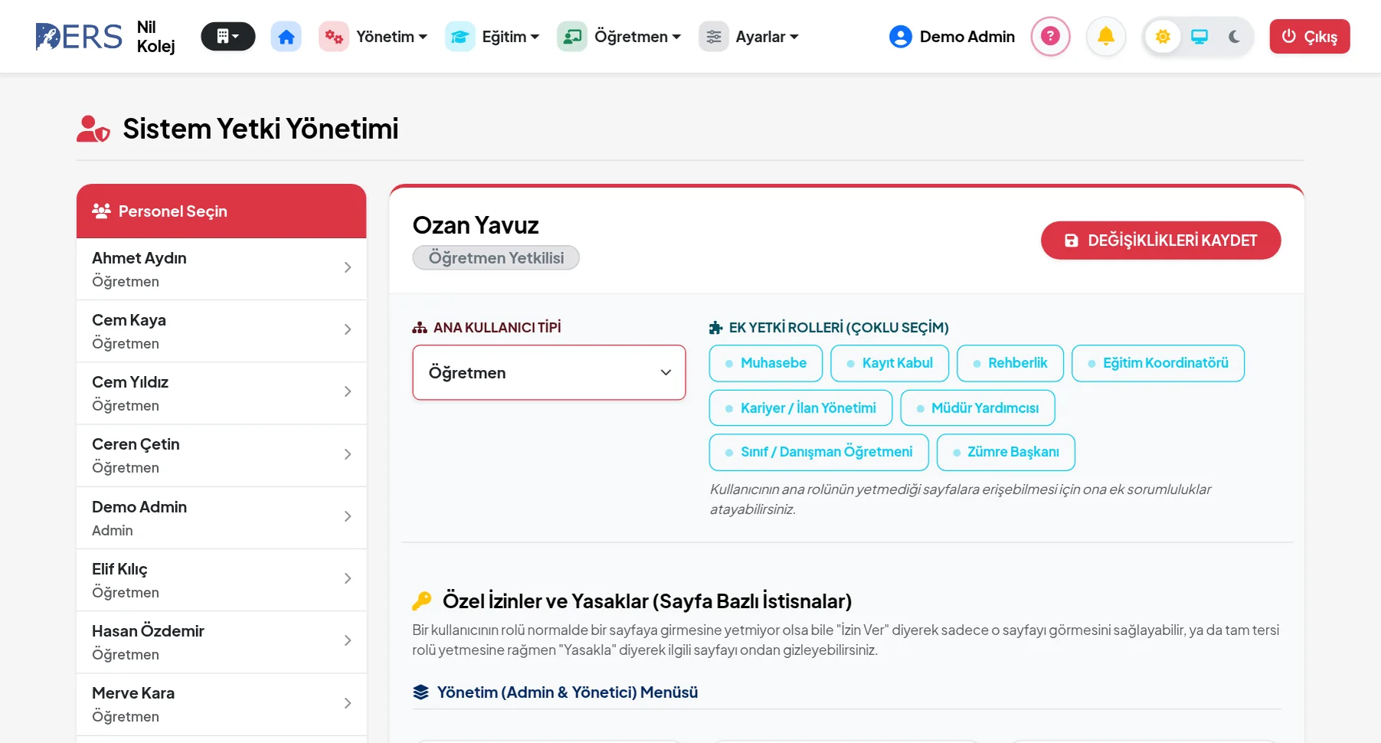Click the Sistem Yetki Yönetimi shield-user icon

tap(93, 129)
